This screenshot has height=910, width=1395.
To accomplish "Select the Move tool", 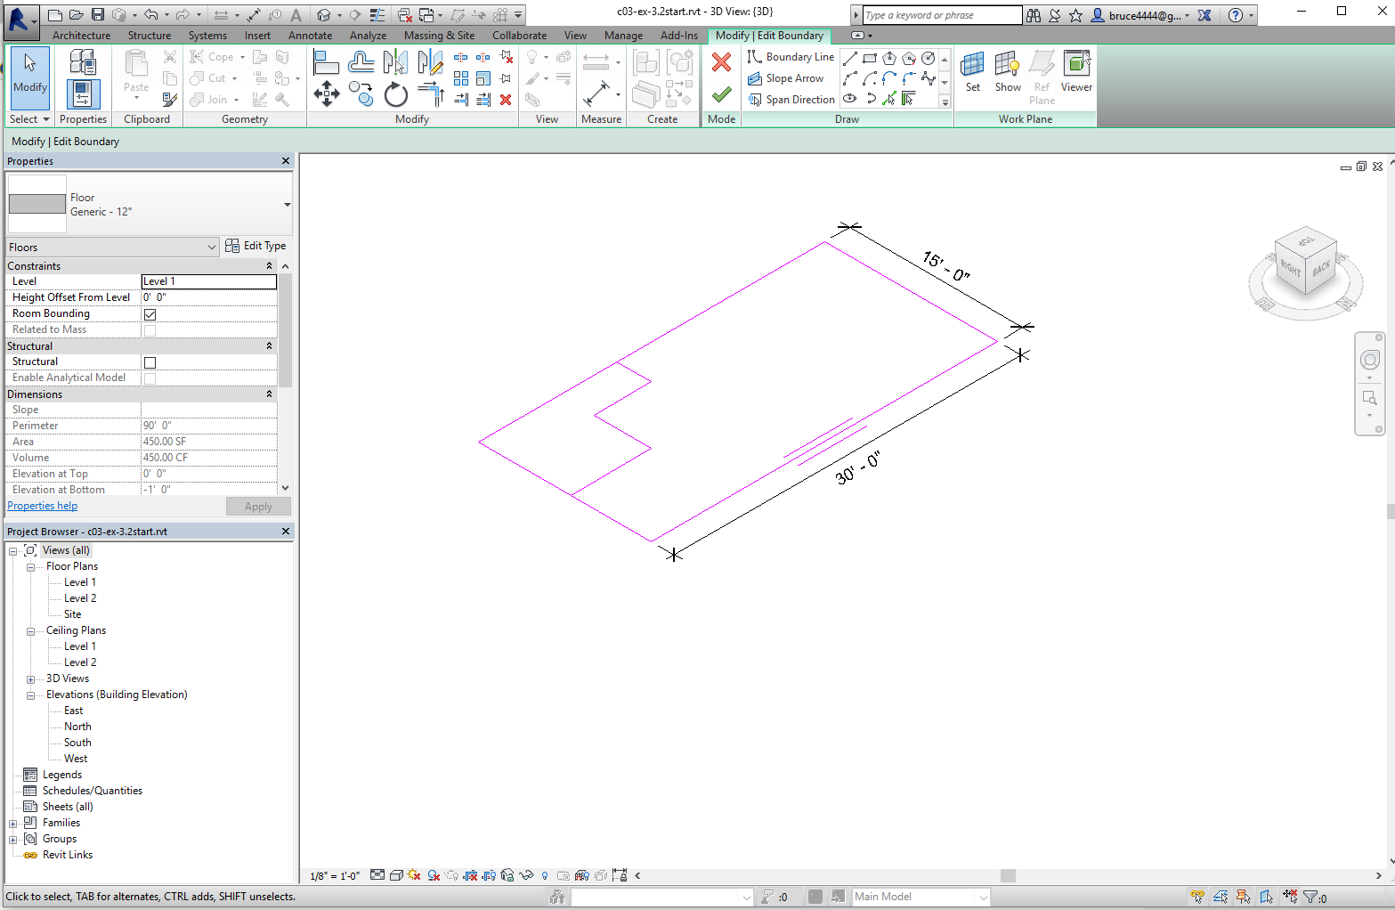I will tap(328, 93).
